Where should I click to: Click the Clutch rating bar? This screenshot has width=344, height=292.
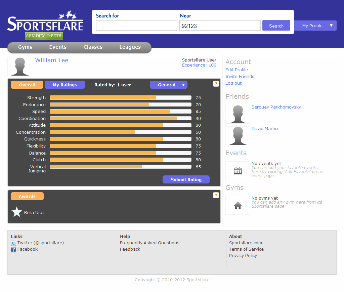click(121, 160)
